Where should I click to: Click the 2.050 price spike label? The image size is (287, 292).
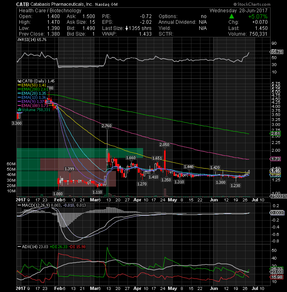tap(164, 144)
